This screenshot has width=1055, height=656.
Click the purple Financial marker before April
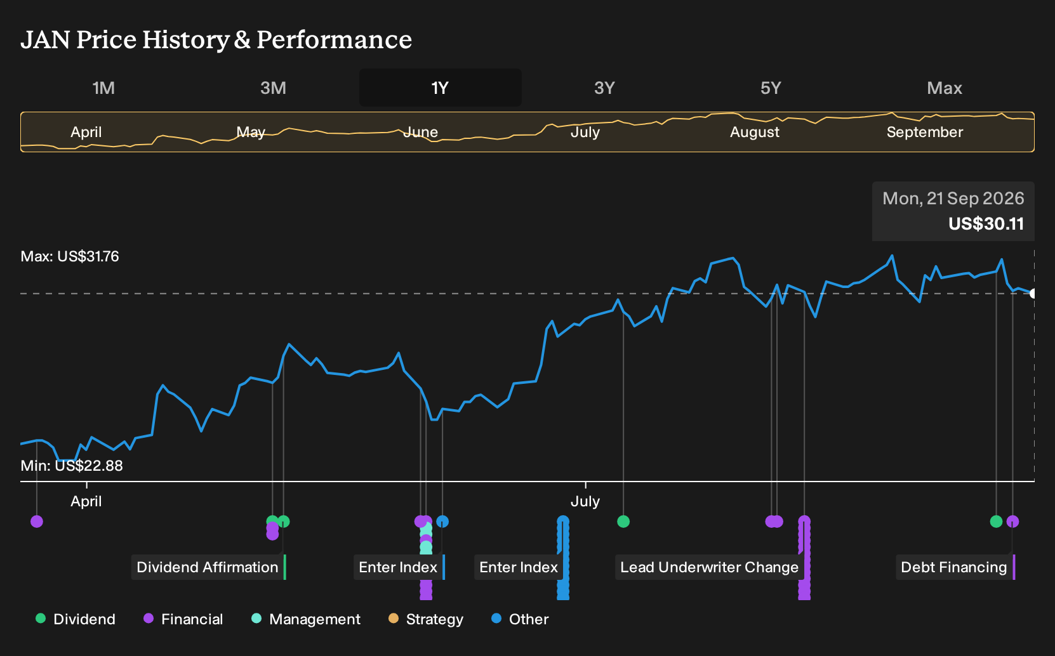tap(37, 522)
